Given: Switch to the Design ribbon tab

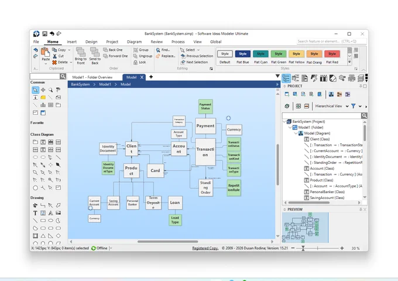Looking at the screenshot, I should [91, 42].
